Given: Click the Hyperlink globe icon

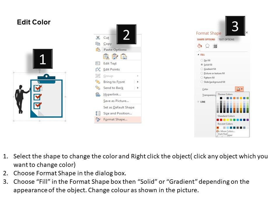Looking at the screenshot, I should click(98, 94).
